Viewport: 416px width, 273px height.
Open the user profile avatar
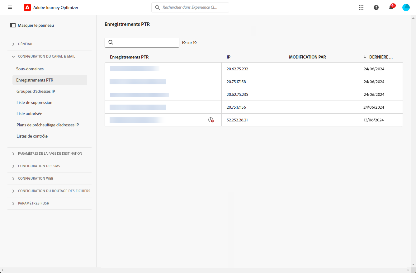[x=406, y=7]
